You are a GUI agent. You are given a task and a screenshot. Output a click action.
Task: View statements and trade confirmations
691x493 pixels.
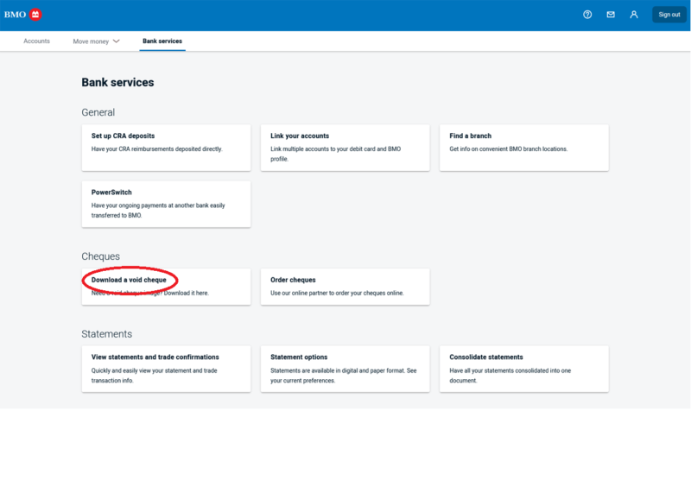[166, 369]
